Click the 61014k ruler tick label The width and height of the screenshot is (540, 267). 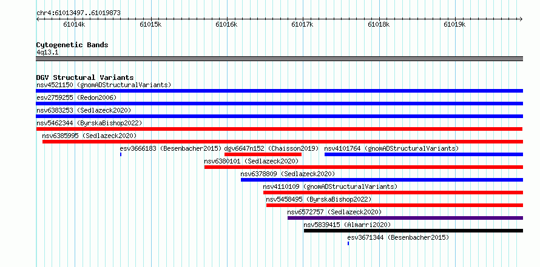pos(74,24)
